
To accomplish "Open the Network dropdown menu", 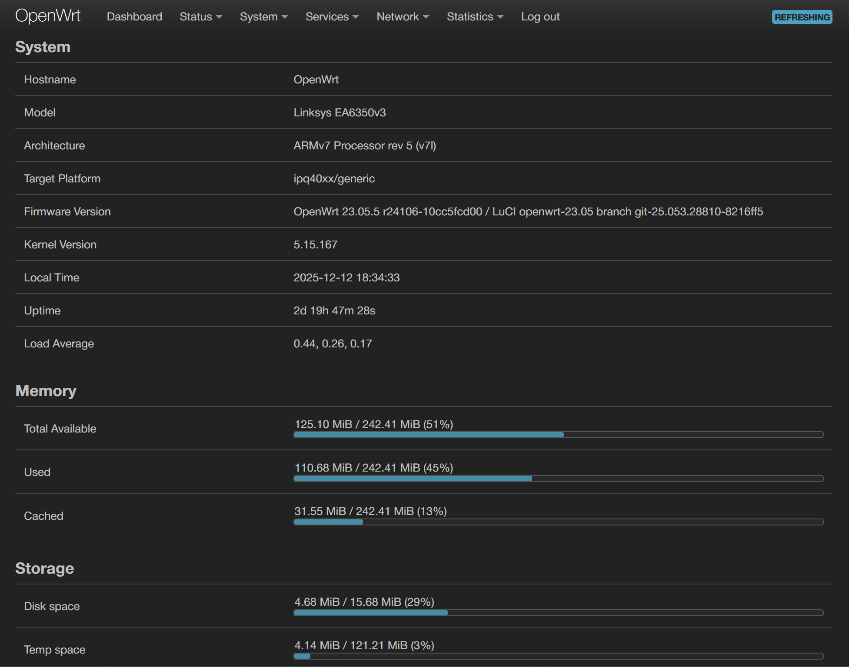I will [403, 17].
